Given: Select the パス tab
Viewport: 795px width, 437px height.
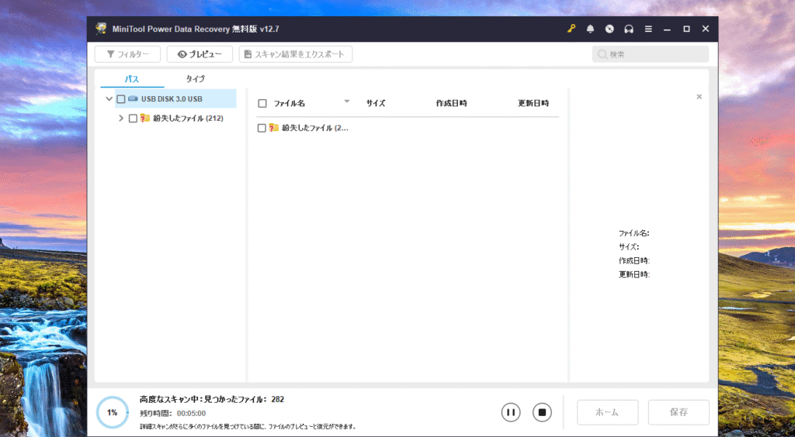Looking at the screenshot, I should point(132,79).
